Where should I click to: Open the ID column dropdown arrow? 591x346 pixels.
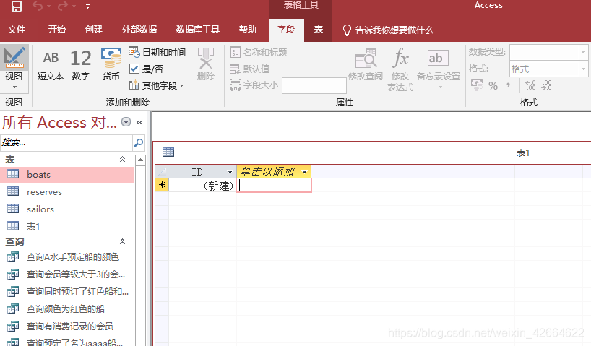(230, 172)
